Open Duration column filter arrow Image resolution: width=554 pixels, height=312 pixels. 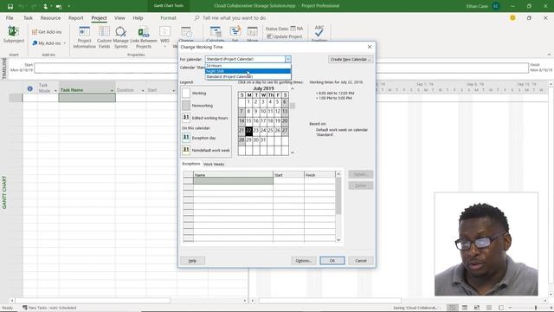[x=143, y=90]
